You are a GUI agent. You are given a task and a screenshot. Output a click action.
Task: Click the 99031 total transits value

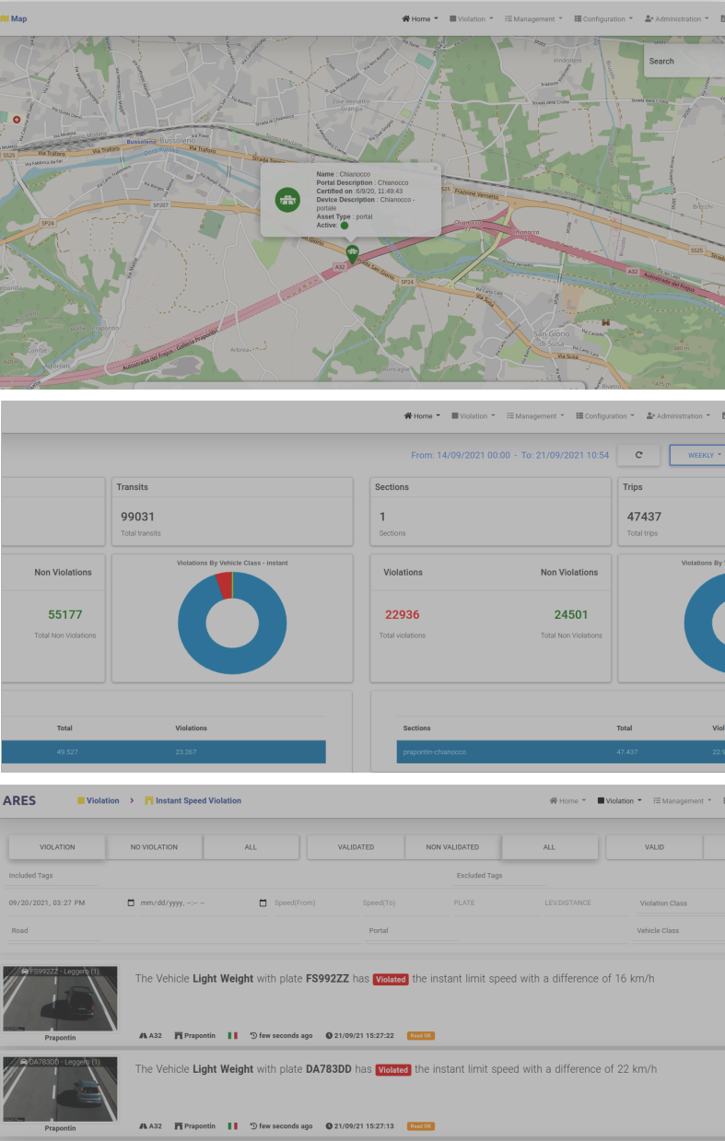[138, 517]
